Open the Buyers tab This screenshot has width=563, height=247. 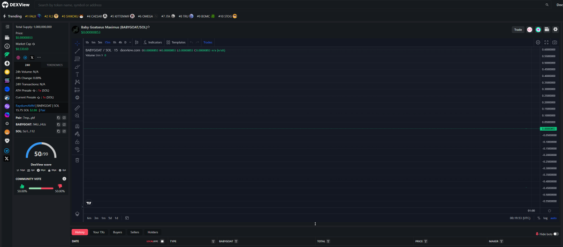(x=117, y=232)
